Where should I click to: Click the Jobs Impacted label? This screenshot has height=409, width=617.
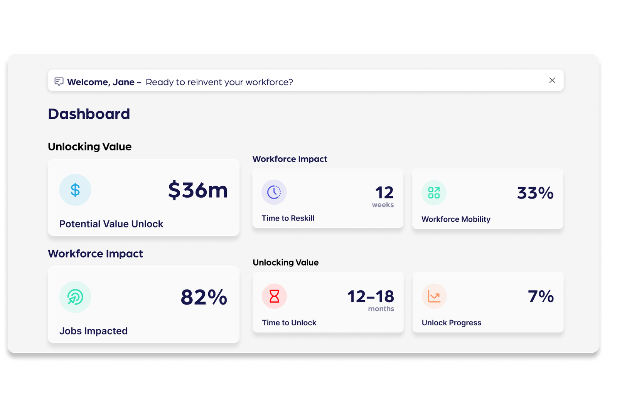tap(93, 331)
